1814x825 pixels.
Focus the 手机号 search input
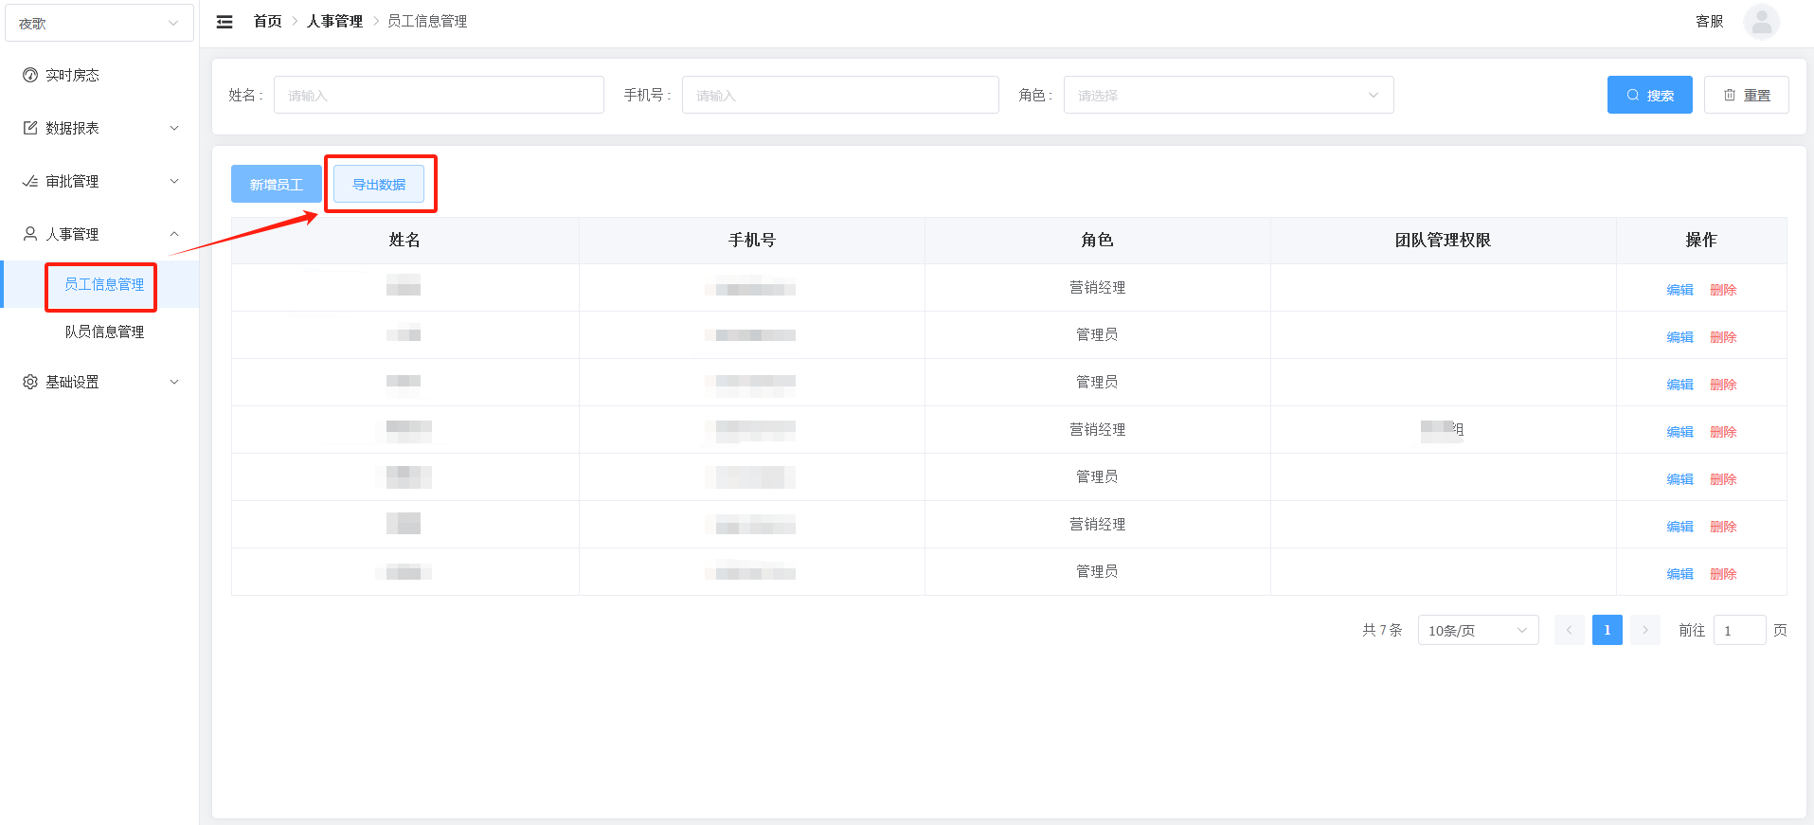(x=840, y=95)
